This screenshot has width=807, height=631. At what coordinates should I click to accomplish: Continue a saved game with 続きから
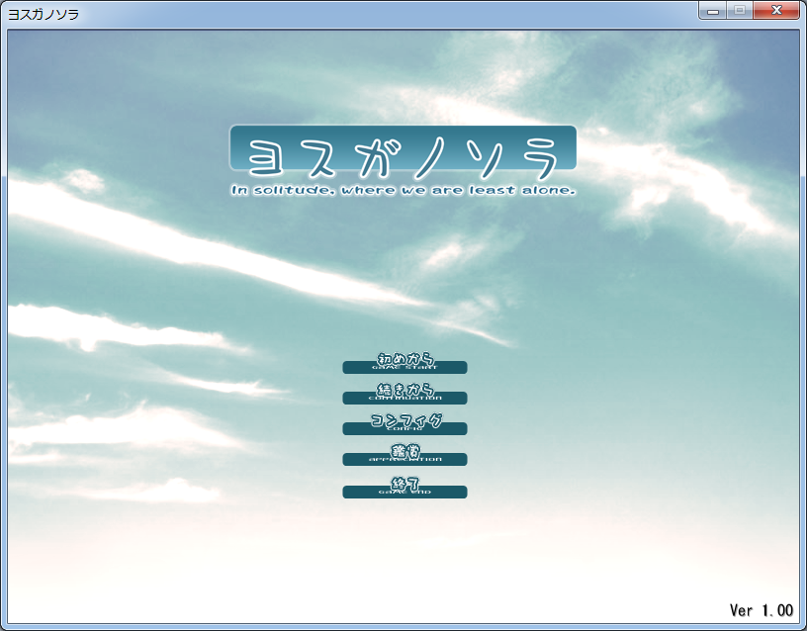click(404, 394)
